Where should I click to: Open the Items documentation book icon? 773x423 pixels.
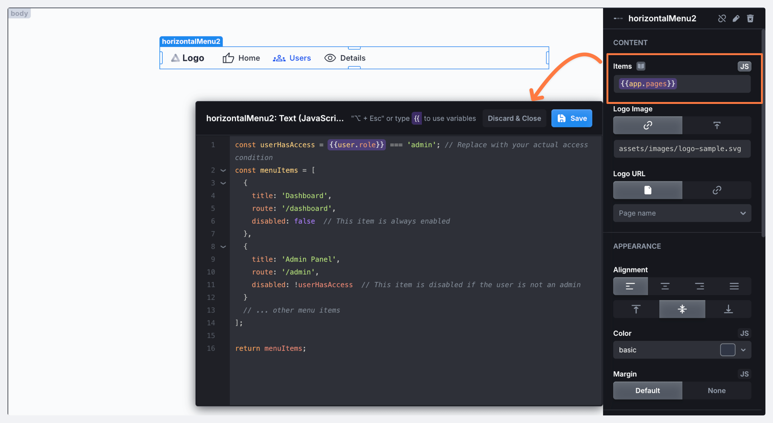641,66
